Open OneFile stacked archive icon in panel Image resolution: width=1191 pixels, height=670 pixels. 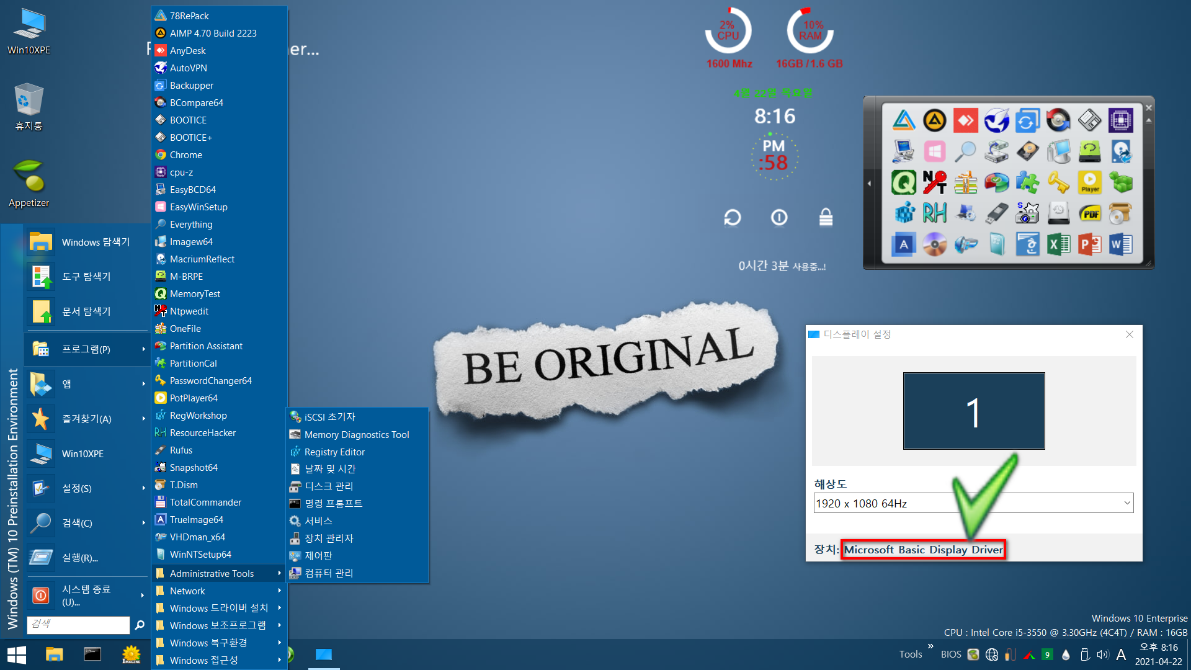point(965,182)
